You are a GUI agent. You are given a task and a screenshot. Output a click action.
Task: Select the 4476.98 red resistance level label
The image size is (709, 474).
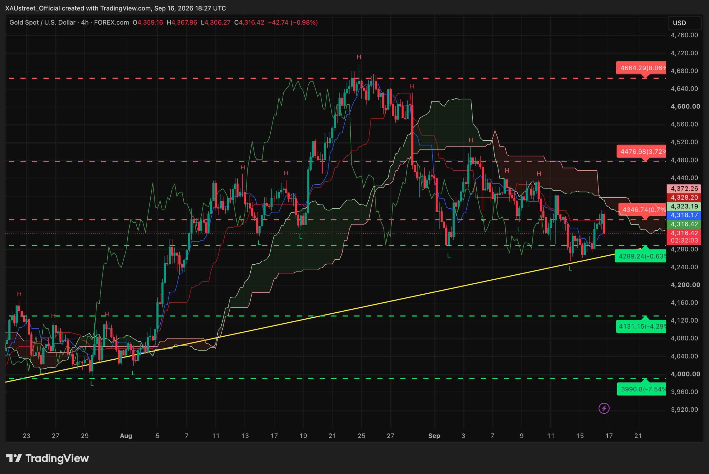641,151
